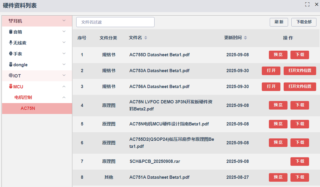Click the microphone icon beside 无线麦
Viewport: 320px width, 187px height.
point(11,42)
